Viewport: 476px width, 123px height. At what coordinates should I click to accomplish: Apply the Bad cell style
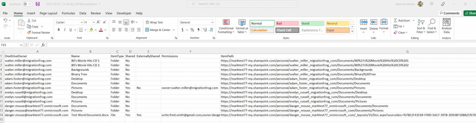pyautogui.click(x=287, y=23)
